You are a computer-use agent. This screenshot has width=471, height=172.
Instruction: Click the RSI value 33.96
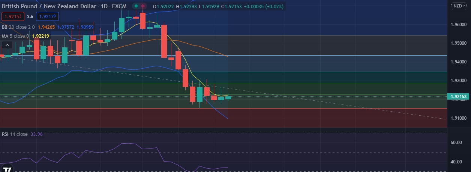pyautogui.click(x=36, y=134)
